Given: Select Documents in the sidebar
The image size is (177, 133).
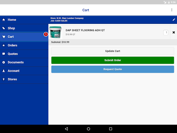Looking at the screenshot, I should click(24, 62).
